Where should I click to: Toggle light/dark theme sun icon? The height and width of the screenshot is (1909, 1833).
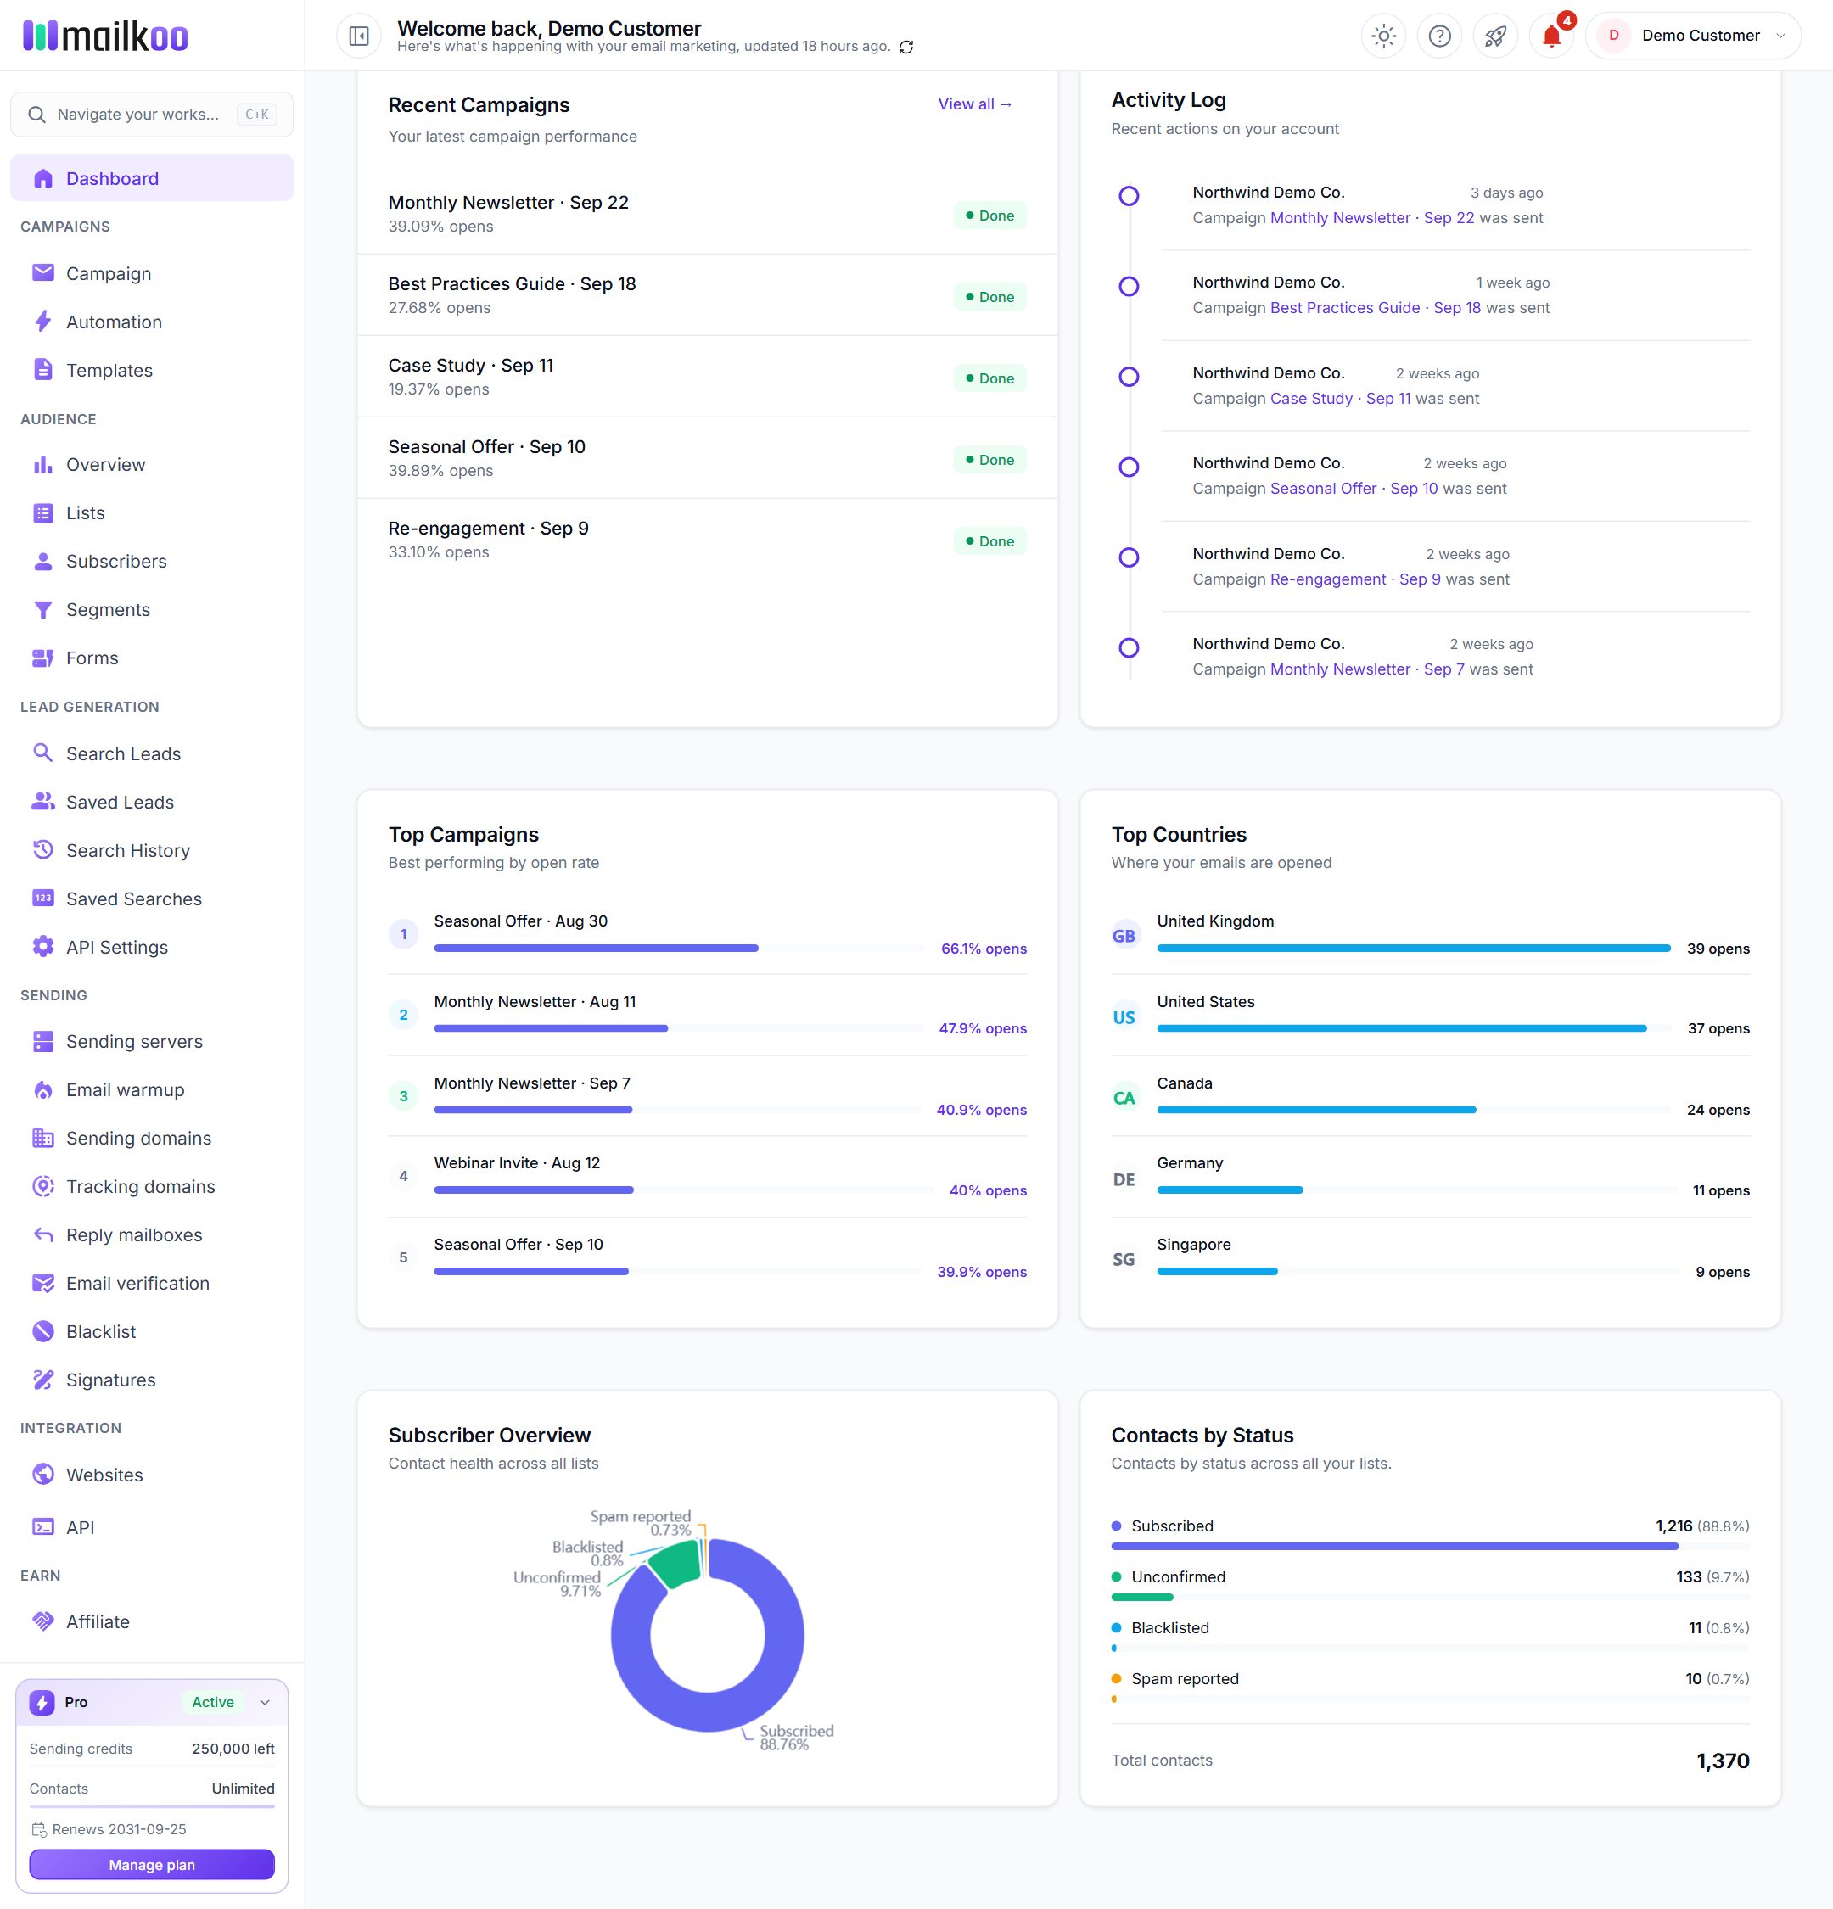pyautogui.click(x=1383, y=36)
